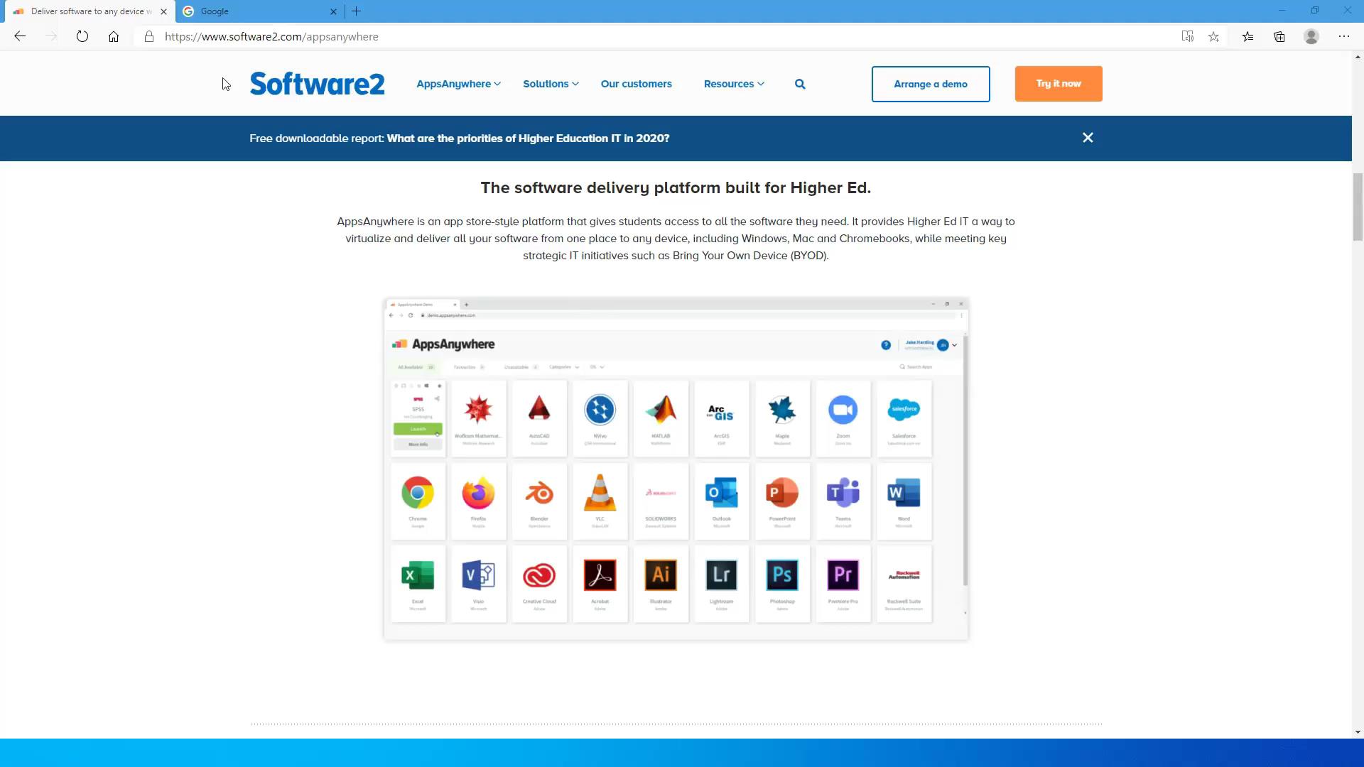Expand the AppsAnywhere dropdown menu

tap(458, 84)
